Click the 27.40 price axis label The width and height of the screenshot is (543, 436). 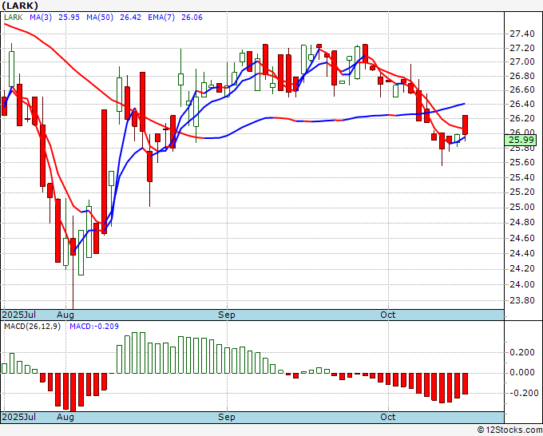click(x=522, y=34)
